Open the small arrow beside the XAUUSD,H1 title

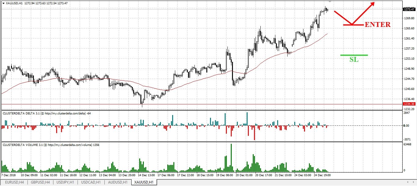point(4,3)
